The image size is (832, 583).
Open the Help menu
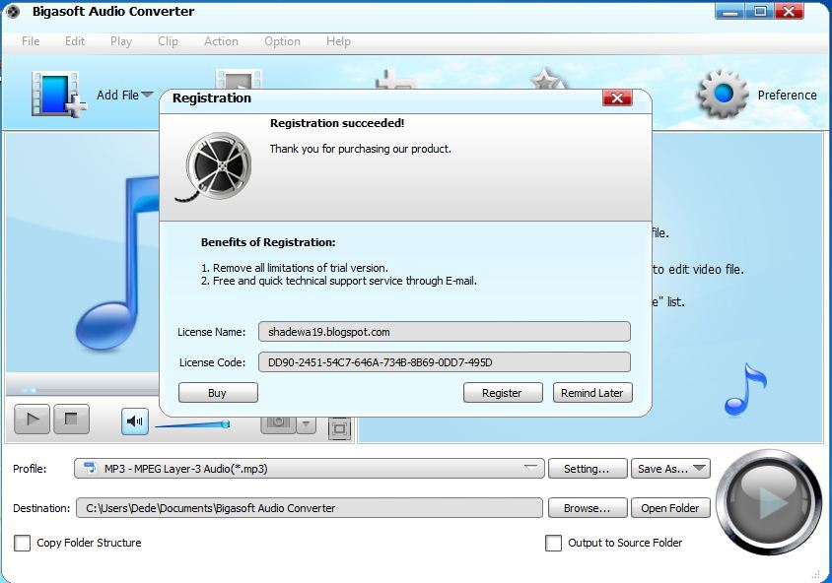338,41
